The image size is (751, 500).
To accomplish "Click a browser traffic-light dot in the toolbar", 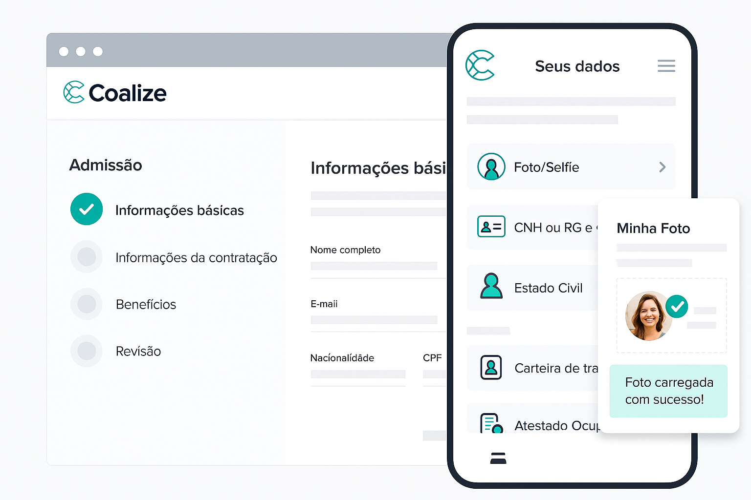I will (x=64, y=51).
